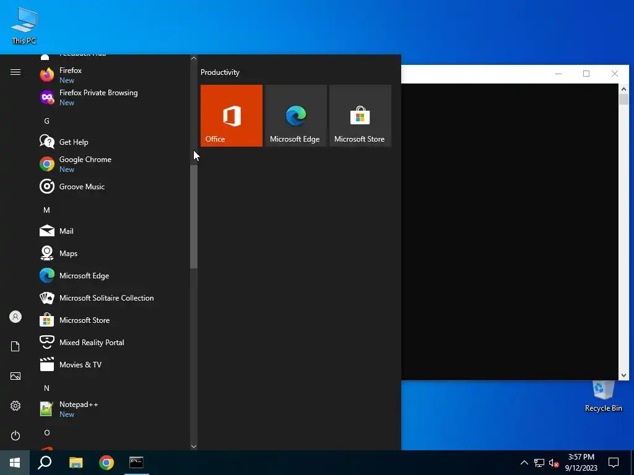The width and height of the screenshot is (634, 475).
Task: Show hidden system tray icons
Action: [x=524, y=463]
